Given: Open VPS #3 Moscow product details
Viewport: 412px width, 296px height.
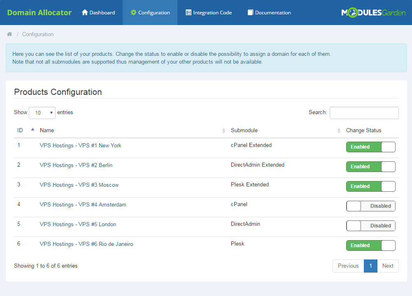Looking at the screenshot, I should 79,185.
